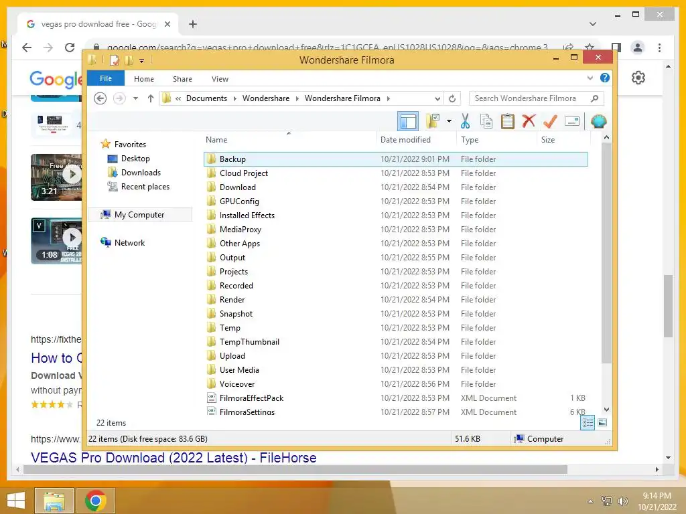
Task: Select Recent places under Favorites
Action: coord(145,187)
